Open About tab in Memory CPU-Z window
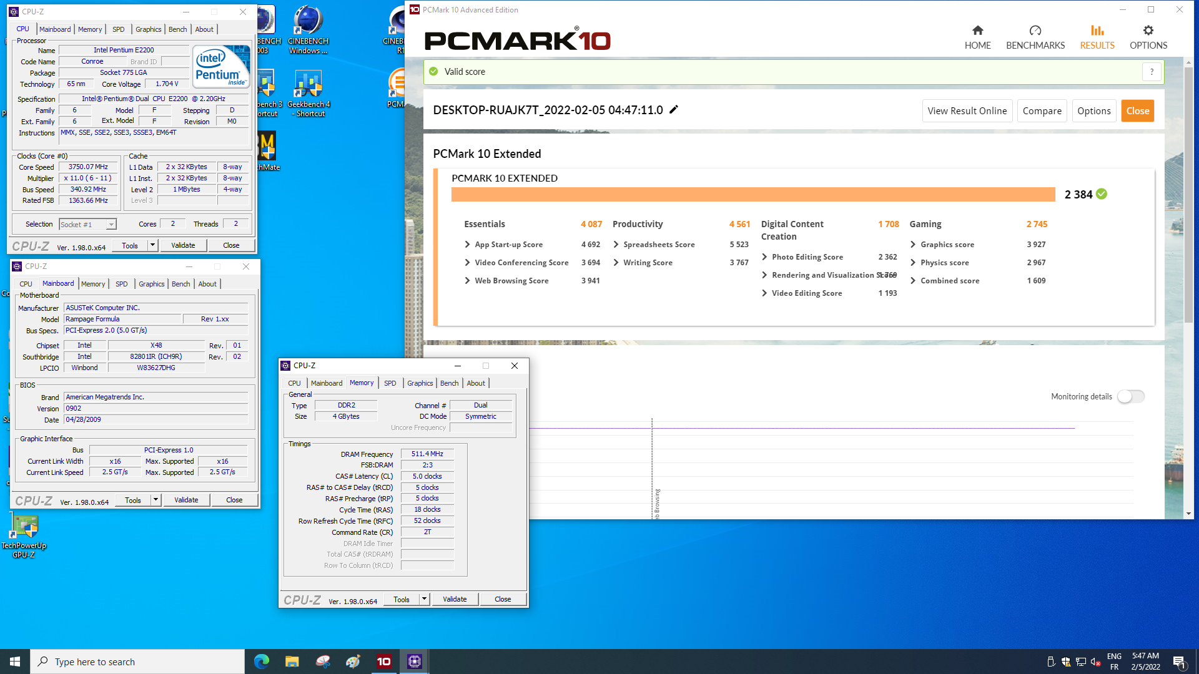 476,383
